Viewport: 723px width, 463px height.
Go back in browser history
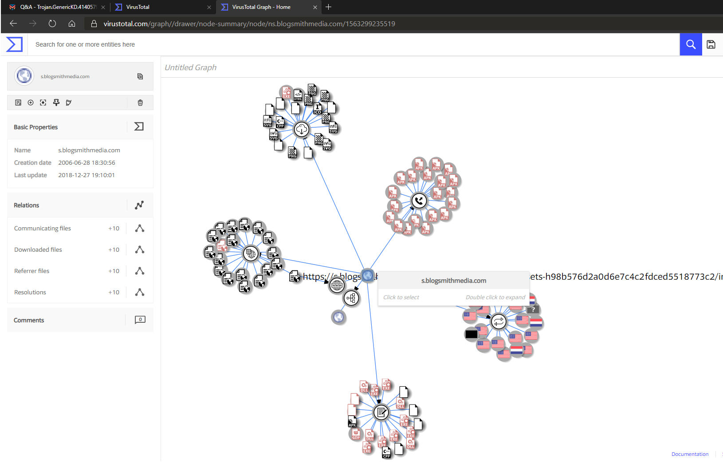(x=13, y=24)
